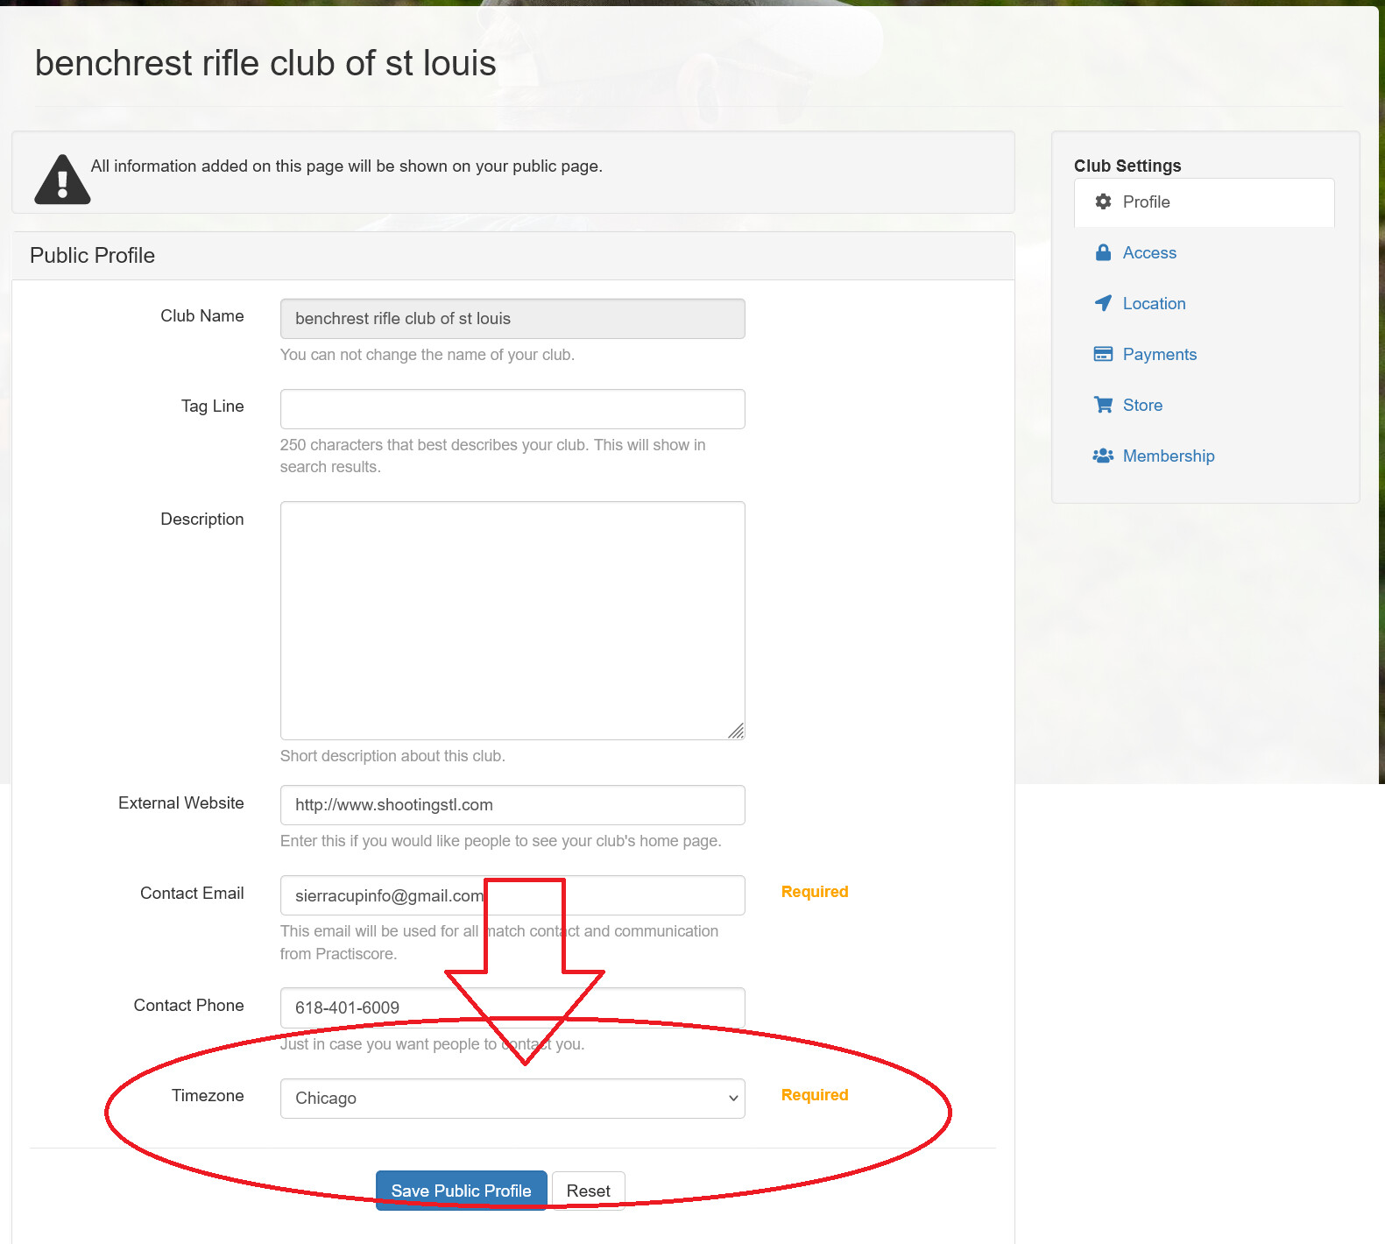Click the Description textarea resize handle
This screenshot has height=1244, width=1385.
tap(736, 731)
